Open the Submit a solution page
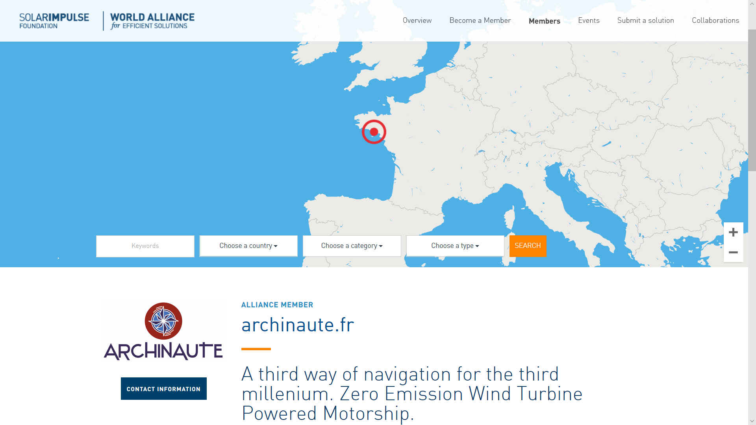The width and height of the screenshot is (756, 425). [x=645, y=20]
